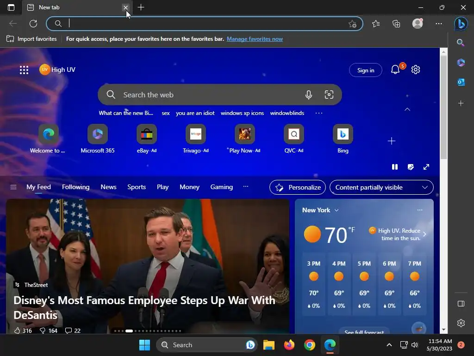This screenshot has height=356, width=474.
Task: Open a new tab with plus button
Action: coord(141,7)
